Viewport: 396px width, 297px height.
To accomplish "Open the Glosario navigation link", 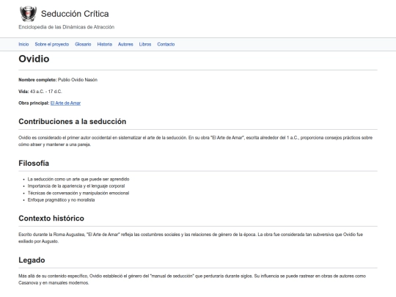I will coord(83,44).
